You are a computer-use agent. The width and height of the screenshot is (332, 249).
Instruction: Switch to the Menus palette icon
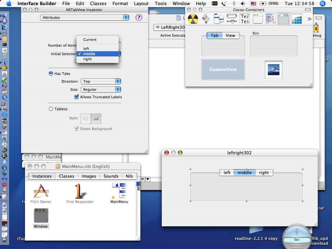tap(219, 19)
